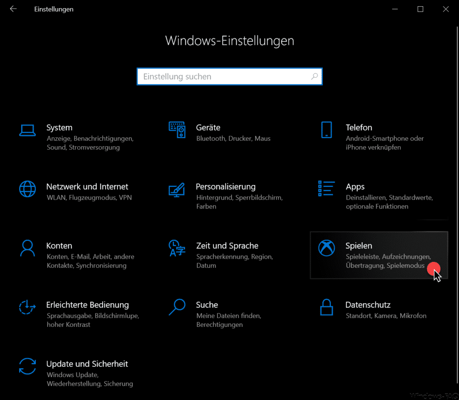The width and height of the screenshot is (459, 400).
Task: Open the Netzwerk und Internet globe icon
Action: click(27, 189)
